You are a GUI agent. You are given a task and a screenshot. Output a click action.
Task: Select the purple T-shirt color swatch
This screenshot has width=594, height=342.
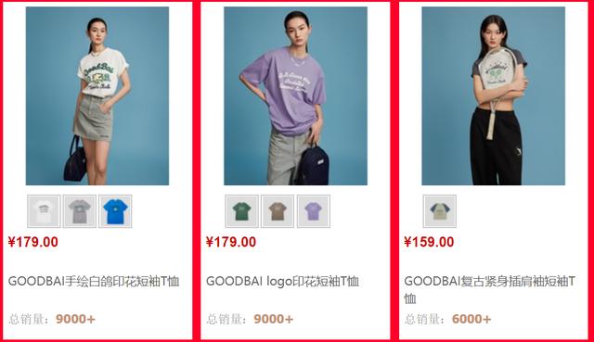coord(314,211)
